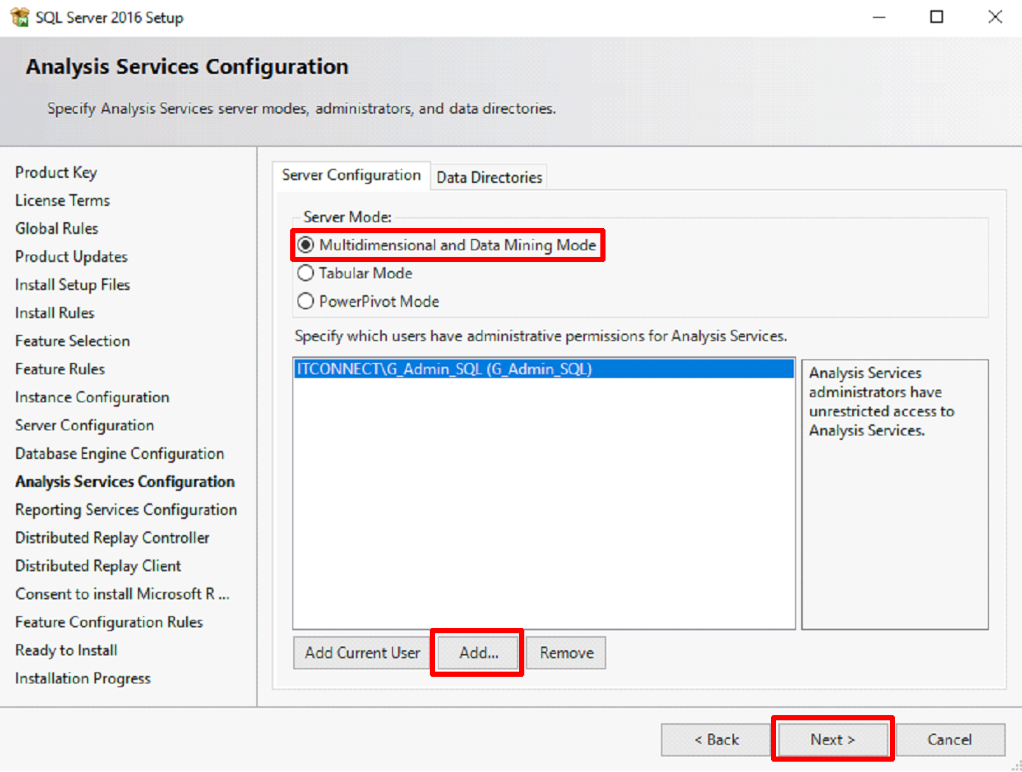Select the ITCONNECT\G_Admin_SQL administrator entry
1022x772 pixels.
(x=444, y=369)
